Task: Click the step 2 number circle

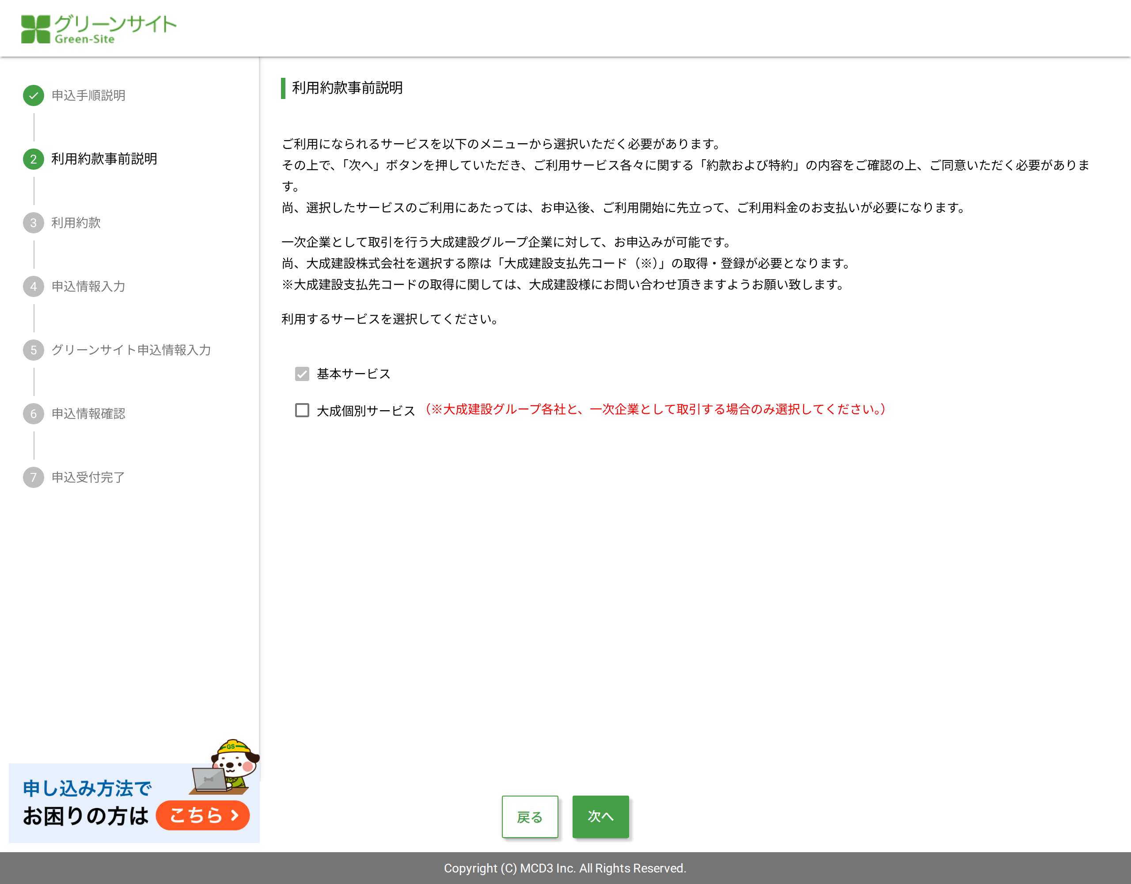Action: pyautogui.click(x=34, y=159)
